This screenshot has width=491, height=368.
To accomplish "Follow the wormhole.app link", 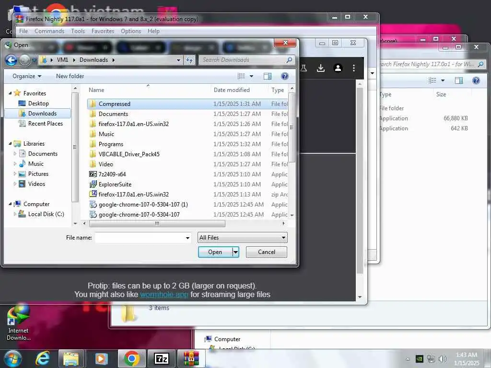I will click(164, 295).
